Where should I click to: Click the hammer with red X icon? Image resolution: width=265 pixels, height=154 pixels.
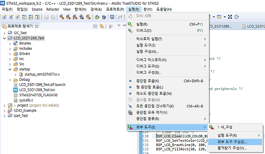tap(75, 17)
